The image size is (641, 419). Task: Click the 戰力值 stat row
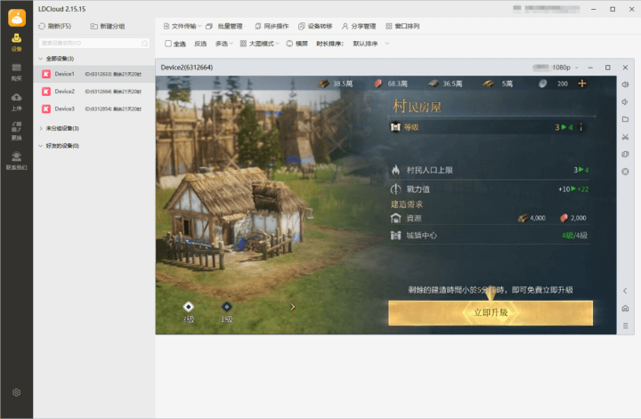489,189
